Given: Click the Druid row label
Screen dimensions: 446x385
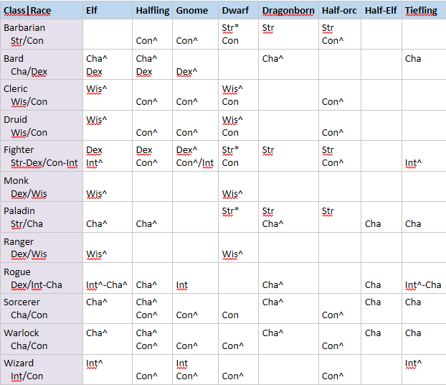Looking at the screenshot, I should (x=15, y=119).
